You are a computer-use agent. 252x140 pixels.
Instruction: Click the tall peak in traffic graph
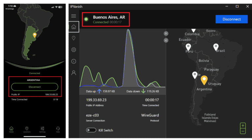pos(128,30)
